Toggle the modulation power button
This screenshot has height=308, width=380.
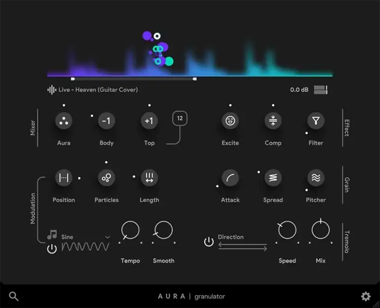point(52,249)
